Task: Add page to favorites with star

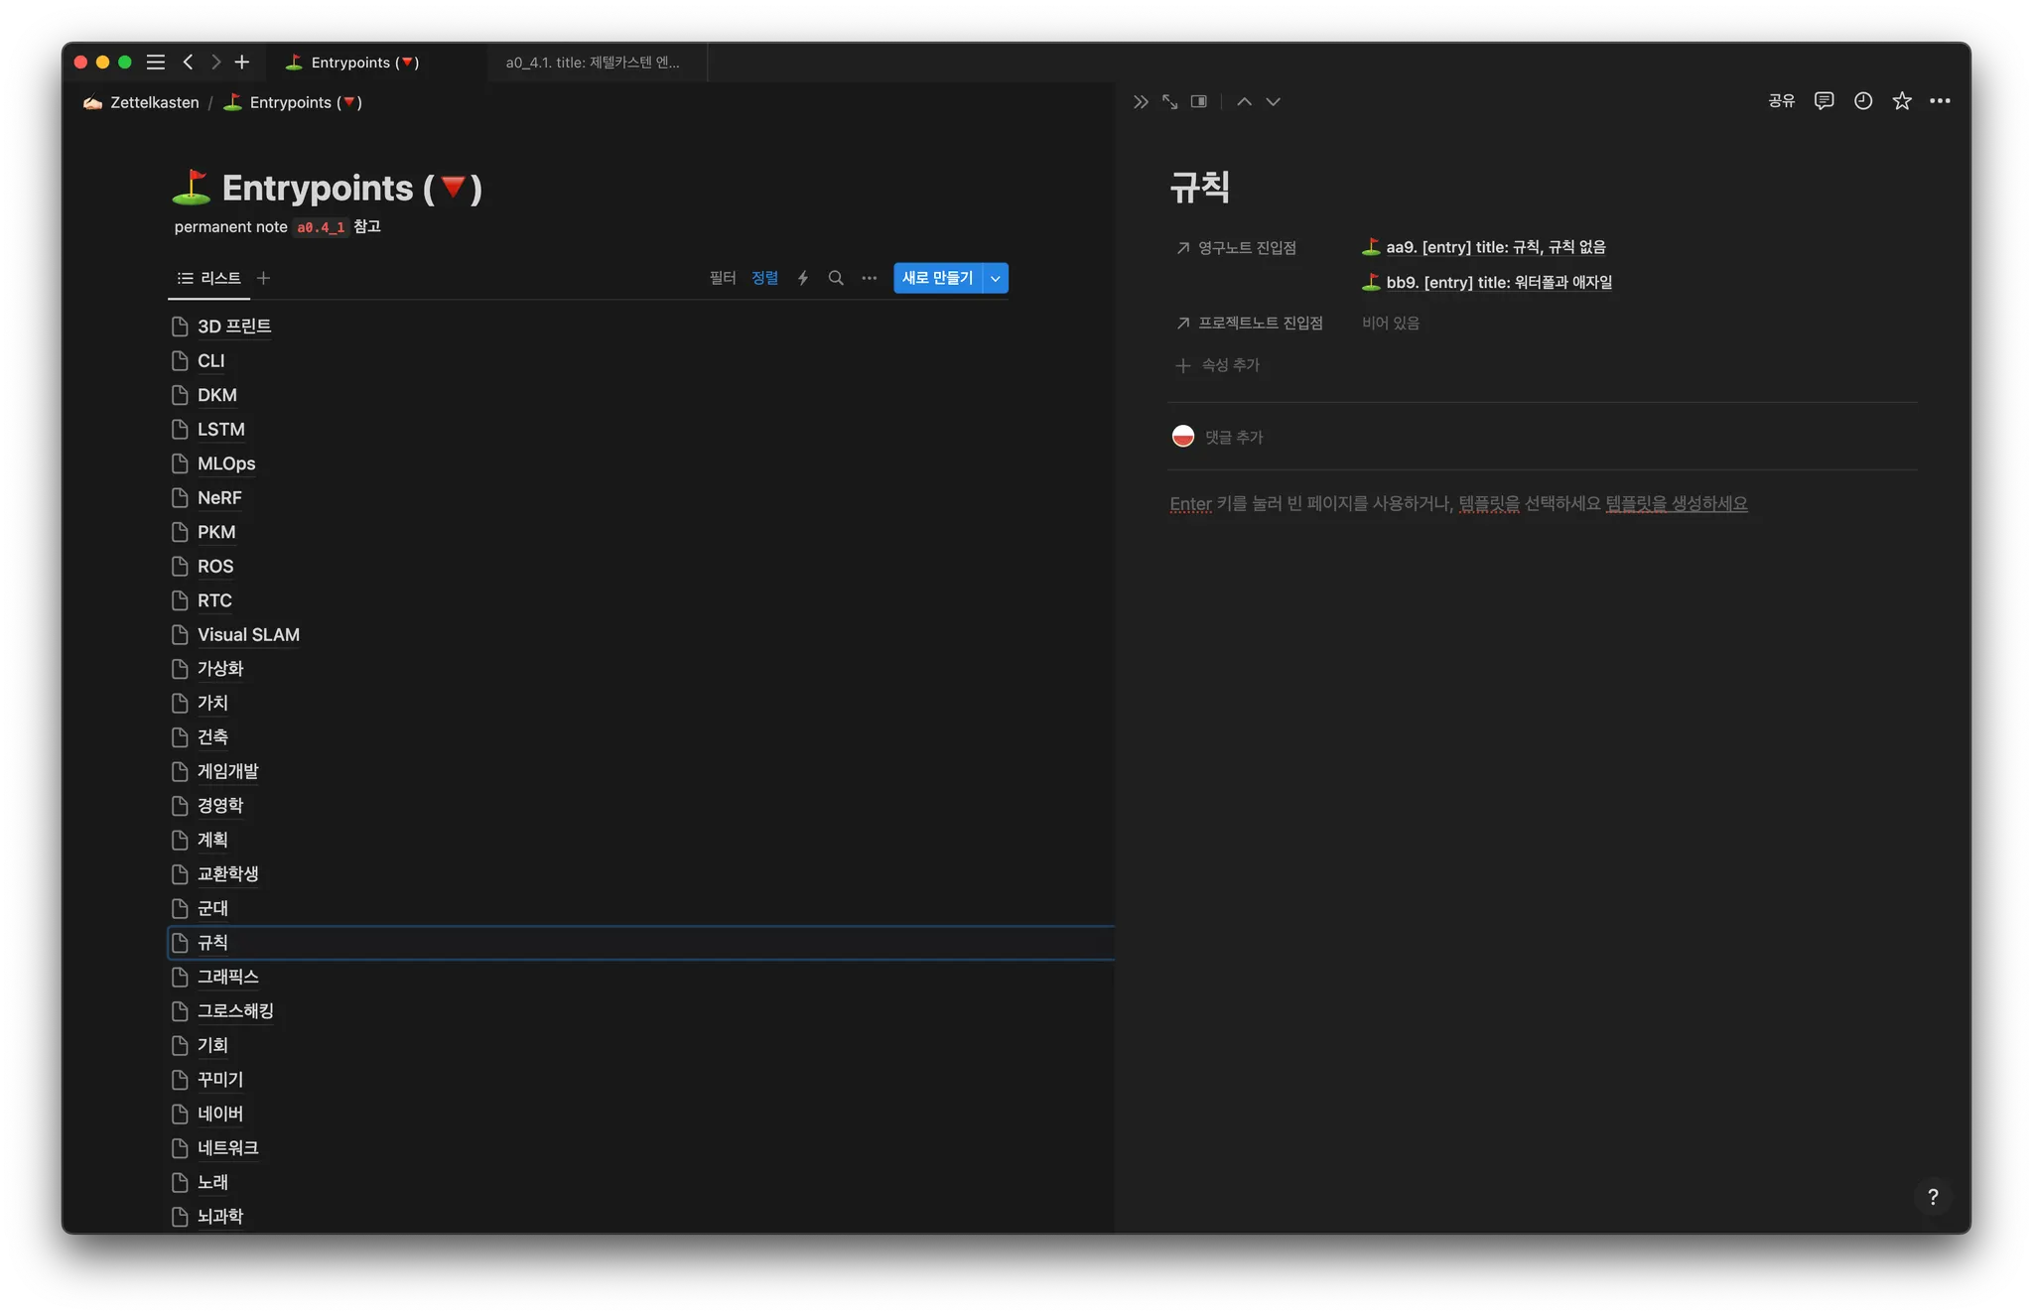Action: (1902, 101)
